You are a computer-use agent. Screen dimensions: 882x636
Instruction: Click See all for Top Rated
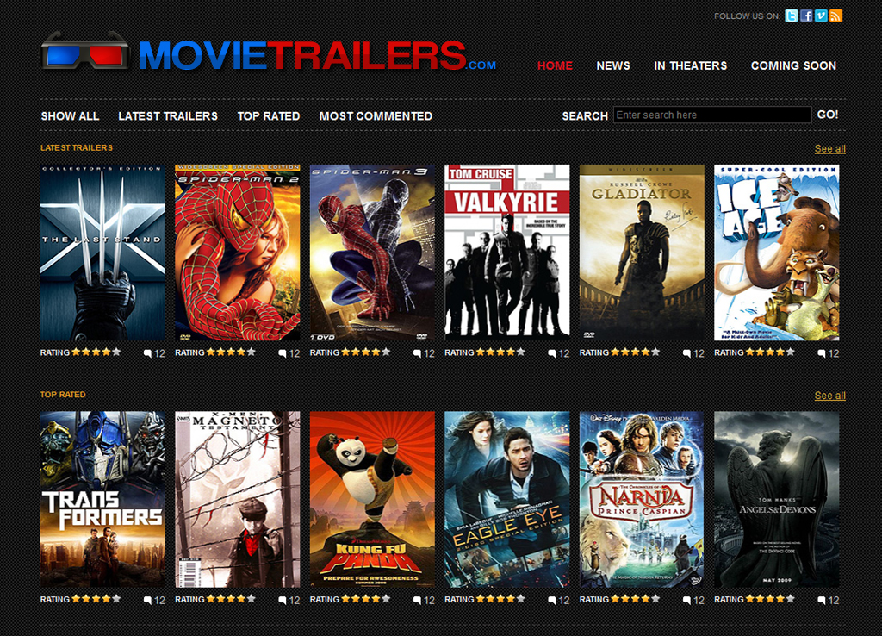[x=829, y=396]
